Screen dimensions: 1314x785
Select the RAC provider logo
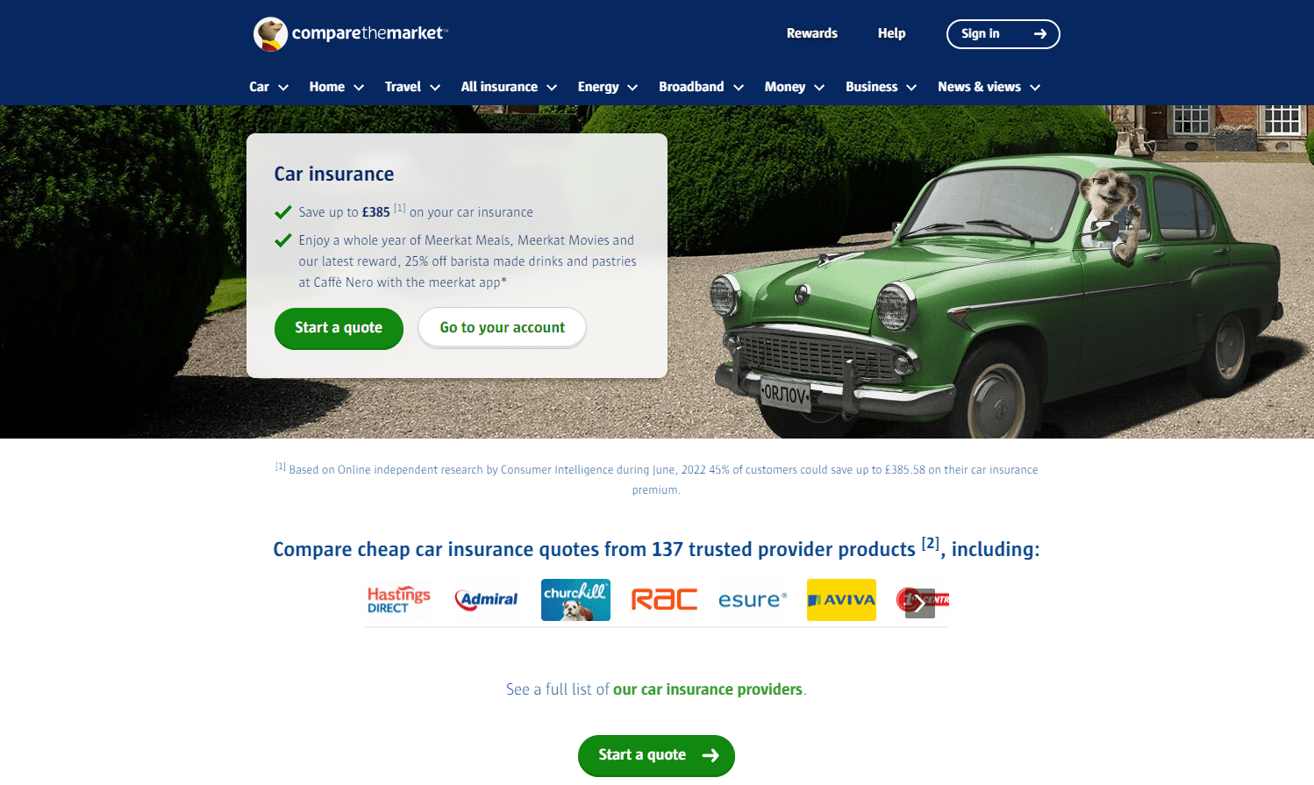[664, 600]
